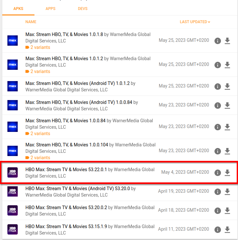Screen dimensions: 238x240
Task: Open HBO Max 53.20.0.2 title link
Action: tap(66, 208)
